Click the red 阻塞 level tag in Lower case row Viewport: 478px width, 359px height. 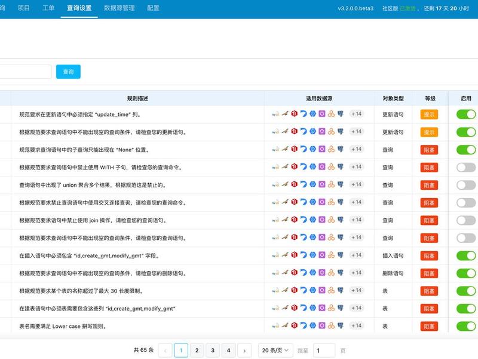[429, 326]
